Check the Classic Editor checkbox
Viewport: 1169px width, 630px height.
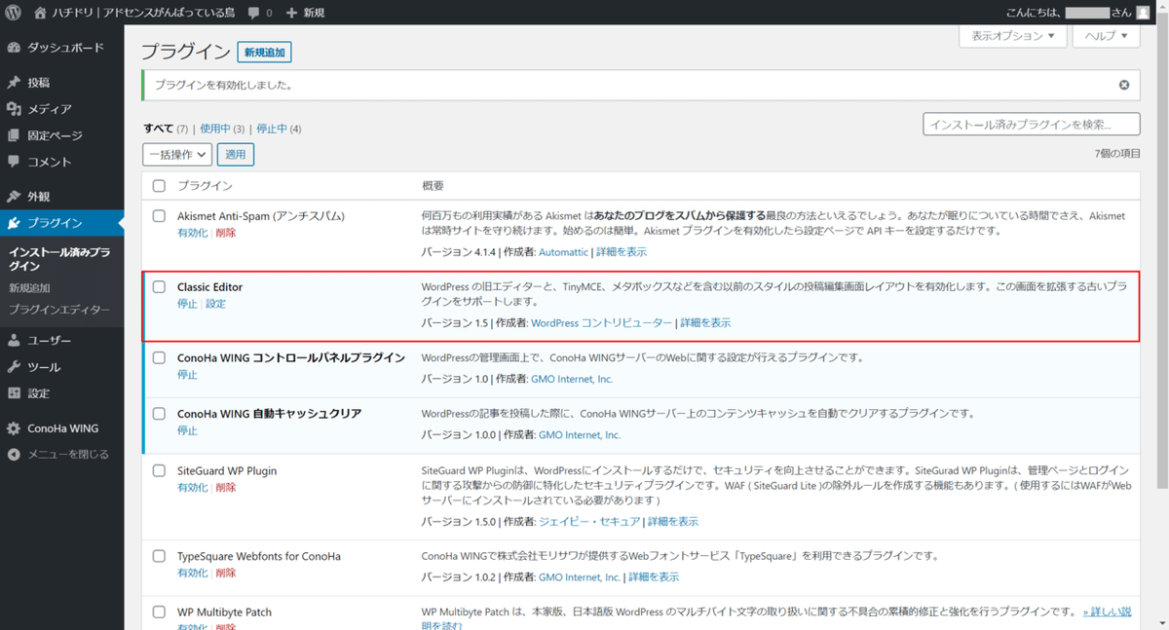tap(159, 286)
